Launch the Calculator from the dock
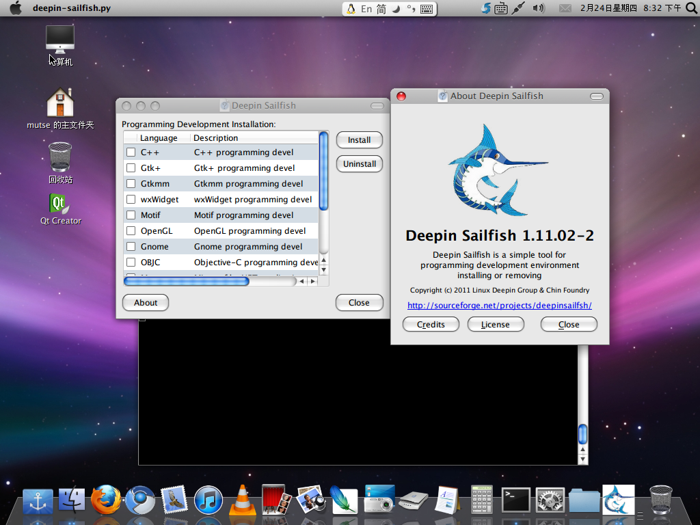 pyautogui.click(x=482, y=500)
